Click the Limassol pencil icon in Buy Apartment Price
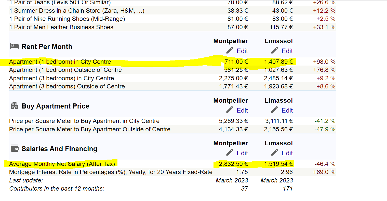Screen dimensions: 387x201 [x=274, y=110]
